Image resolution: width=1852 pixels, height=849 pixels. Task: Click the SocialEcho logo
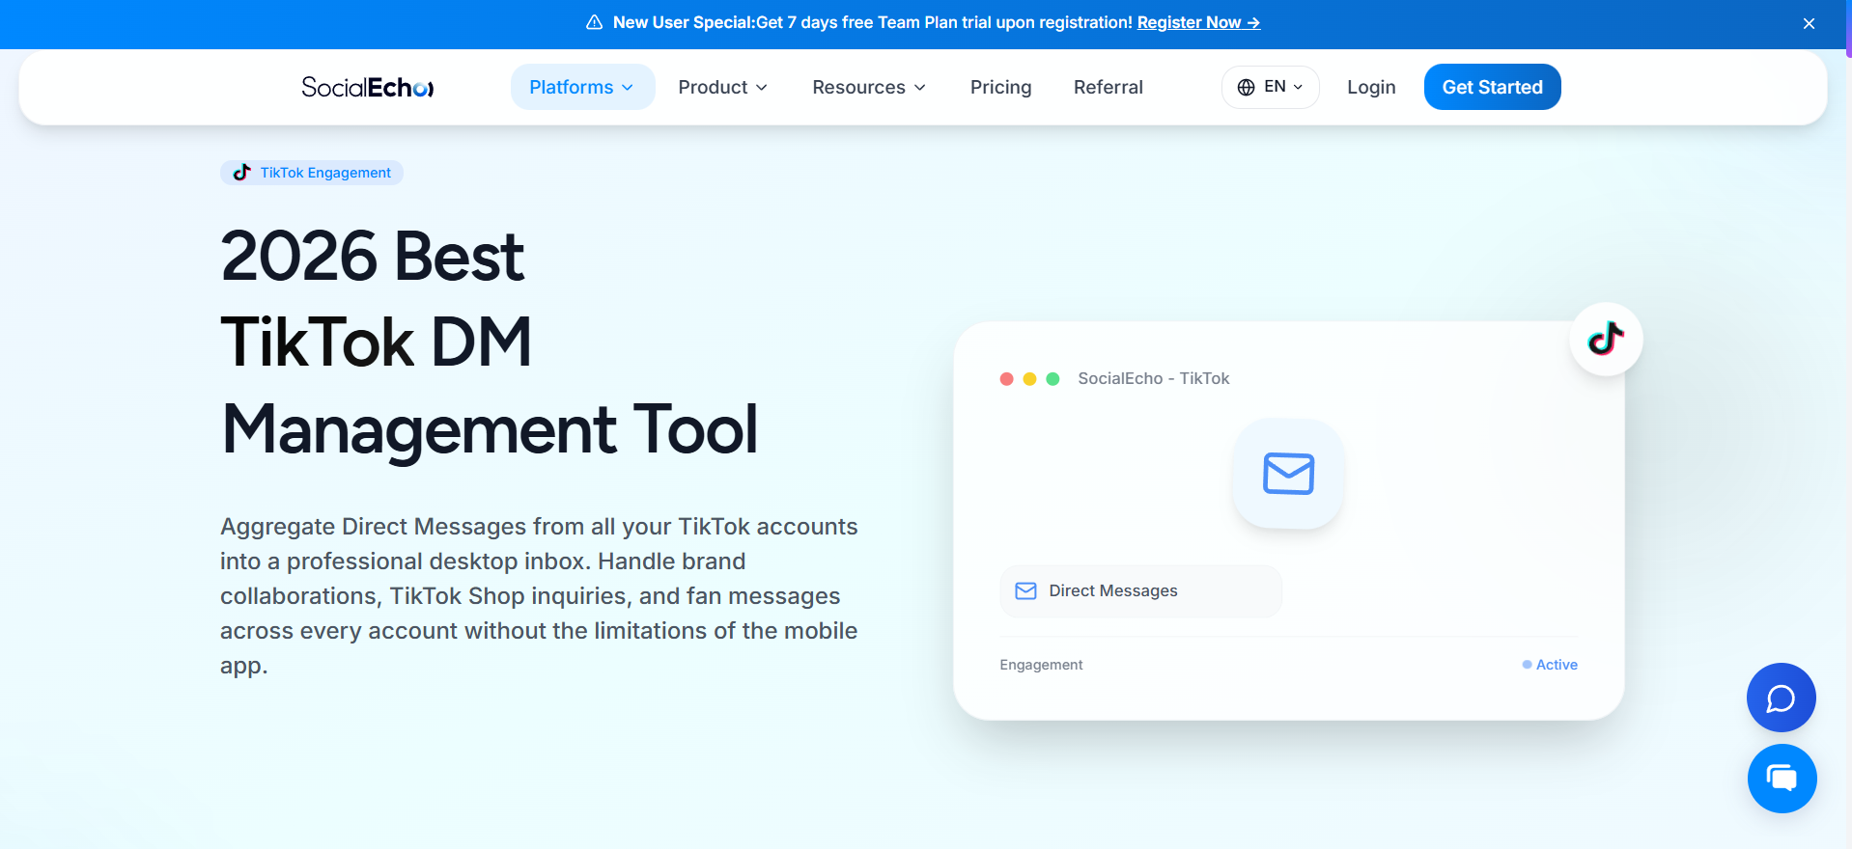[368, 88]
